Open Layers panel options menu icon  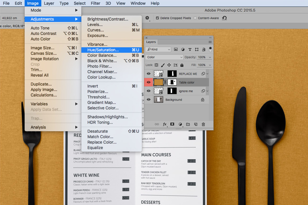(210, 42)
